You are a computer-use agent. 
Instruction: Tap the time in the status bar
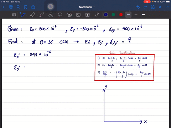[x=5, y=2]
